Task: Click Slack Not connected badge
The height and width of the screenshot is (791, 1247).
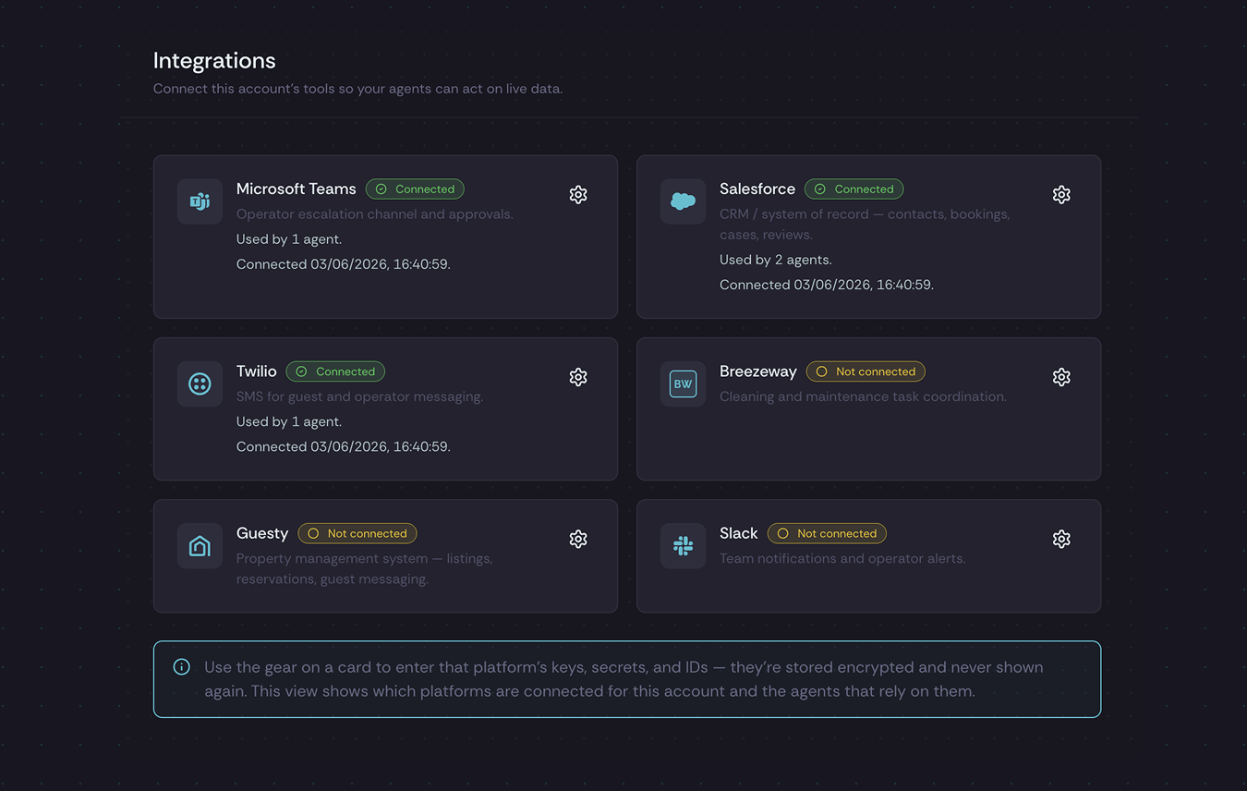Action: (x=827, y=533)
